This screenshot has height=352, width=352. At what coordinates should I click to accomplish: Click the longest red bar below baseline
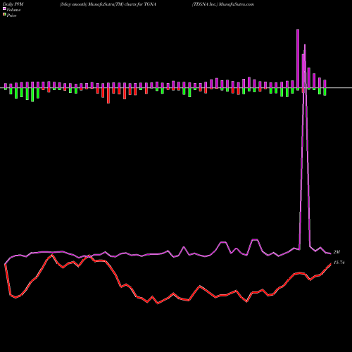(x=108, y=96)
